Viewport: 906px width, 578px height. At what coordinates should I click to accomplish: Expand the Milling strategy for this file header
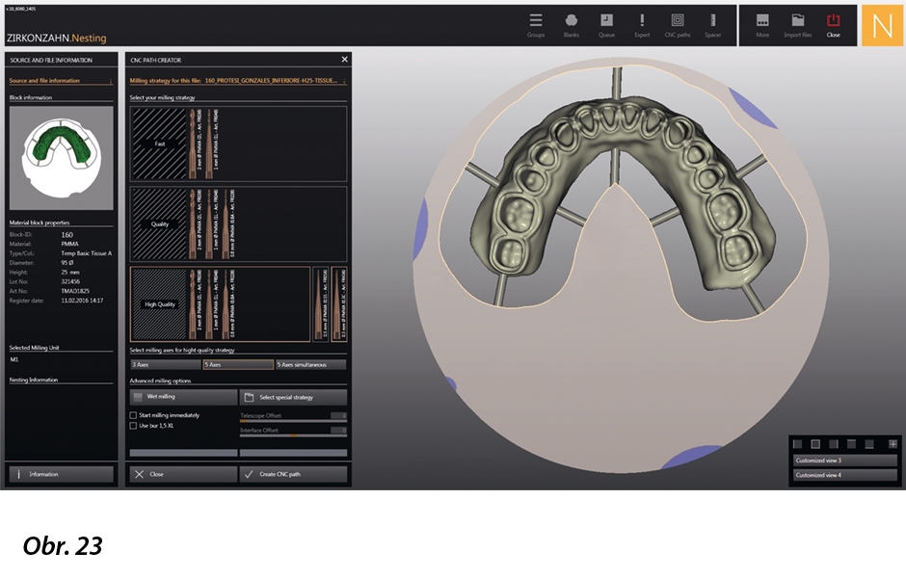[x=238, y=81]
